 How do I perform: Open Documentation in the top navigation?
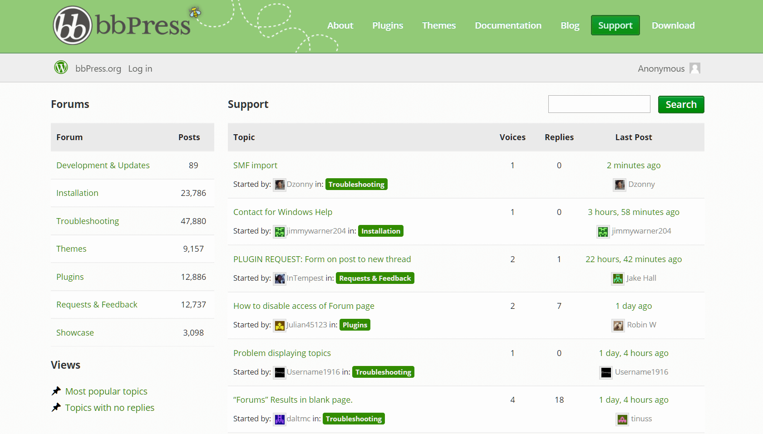(x=508, y=25)
